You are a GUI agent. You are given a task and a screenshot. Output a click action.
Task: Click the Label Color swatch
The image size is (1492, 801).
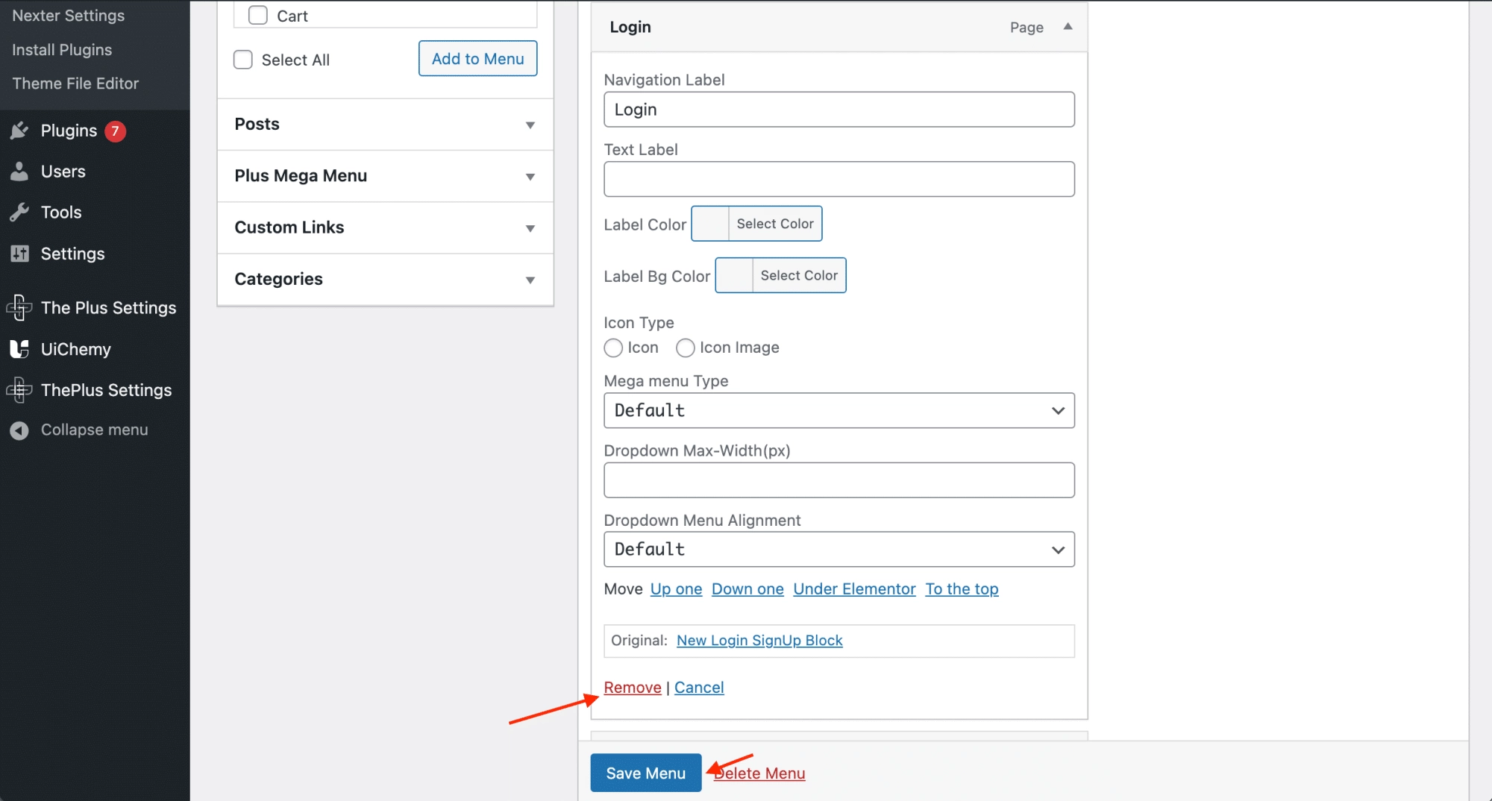[x=710, y=224]
